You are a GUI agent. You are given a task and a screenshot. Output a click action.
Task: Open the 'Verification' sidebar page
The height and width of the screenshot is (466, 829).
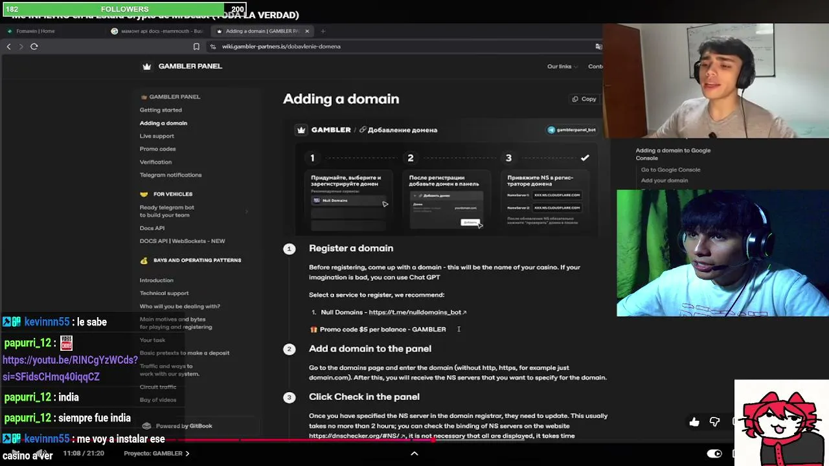tap(155, 162)
